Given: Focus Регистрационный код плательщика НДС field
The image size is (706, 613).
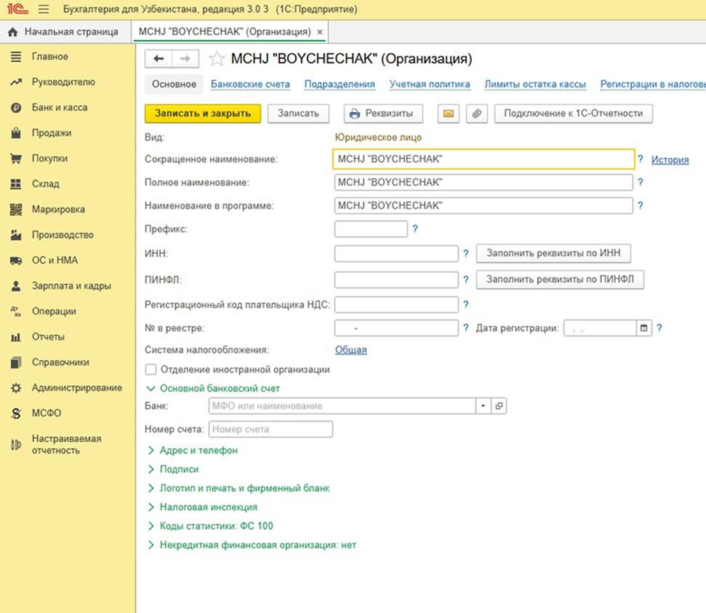Looking at the screenshot, I should click(396, 305).
